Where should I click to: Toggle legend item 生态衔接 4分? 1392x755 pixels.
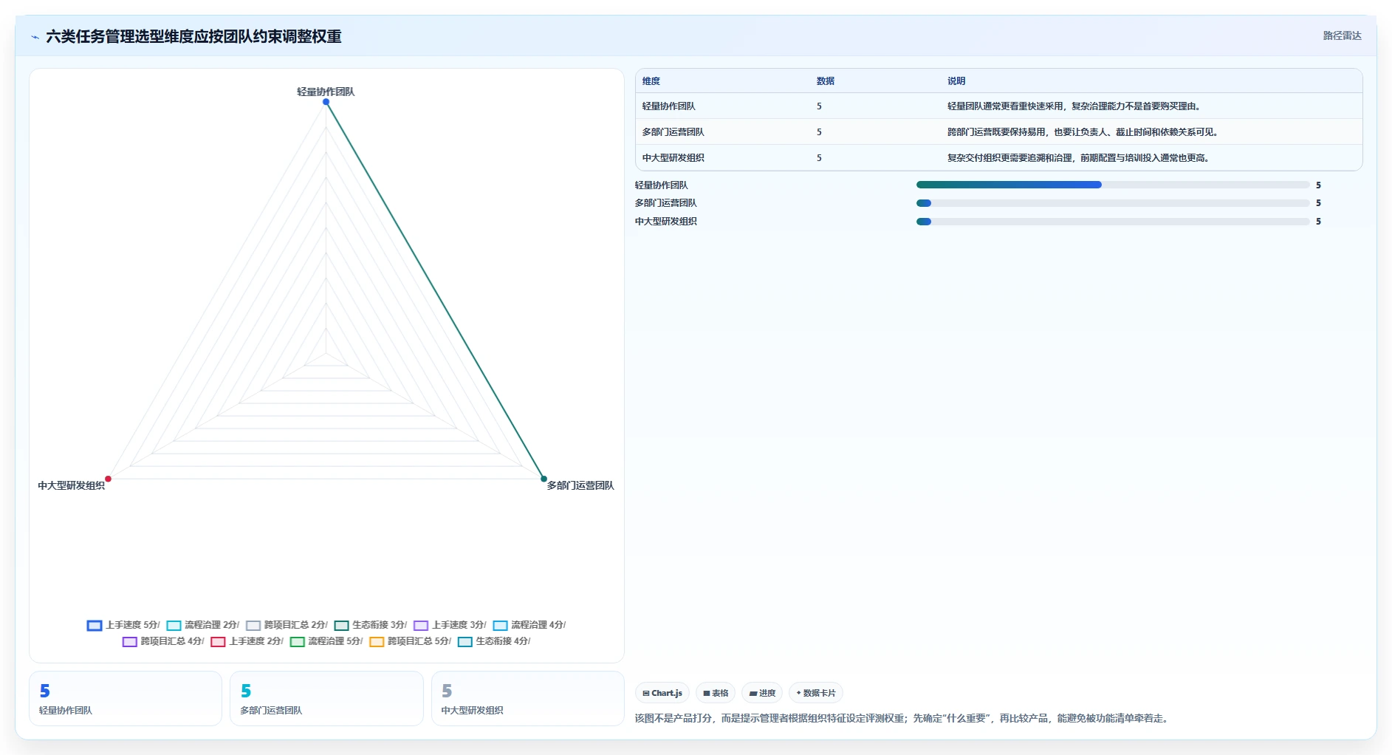(495, 641)
